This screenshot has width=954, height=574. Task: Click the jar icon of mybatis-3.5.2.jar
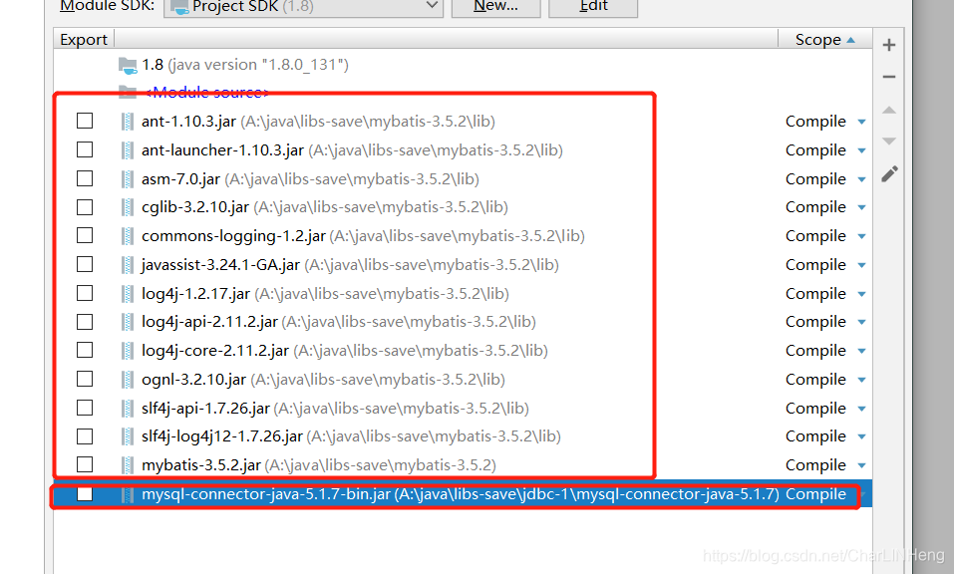(x=128, y=465)
